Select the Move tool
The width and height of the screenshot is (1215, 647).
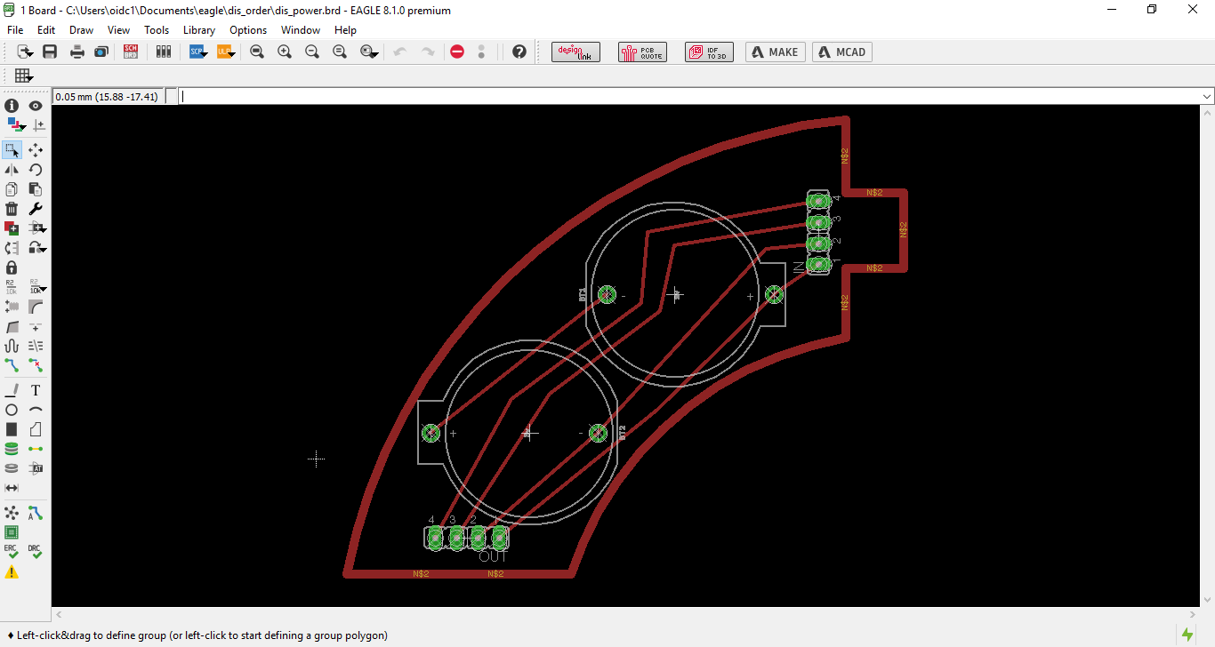point(36,150)
